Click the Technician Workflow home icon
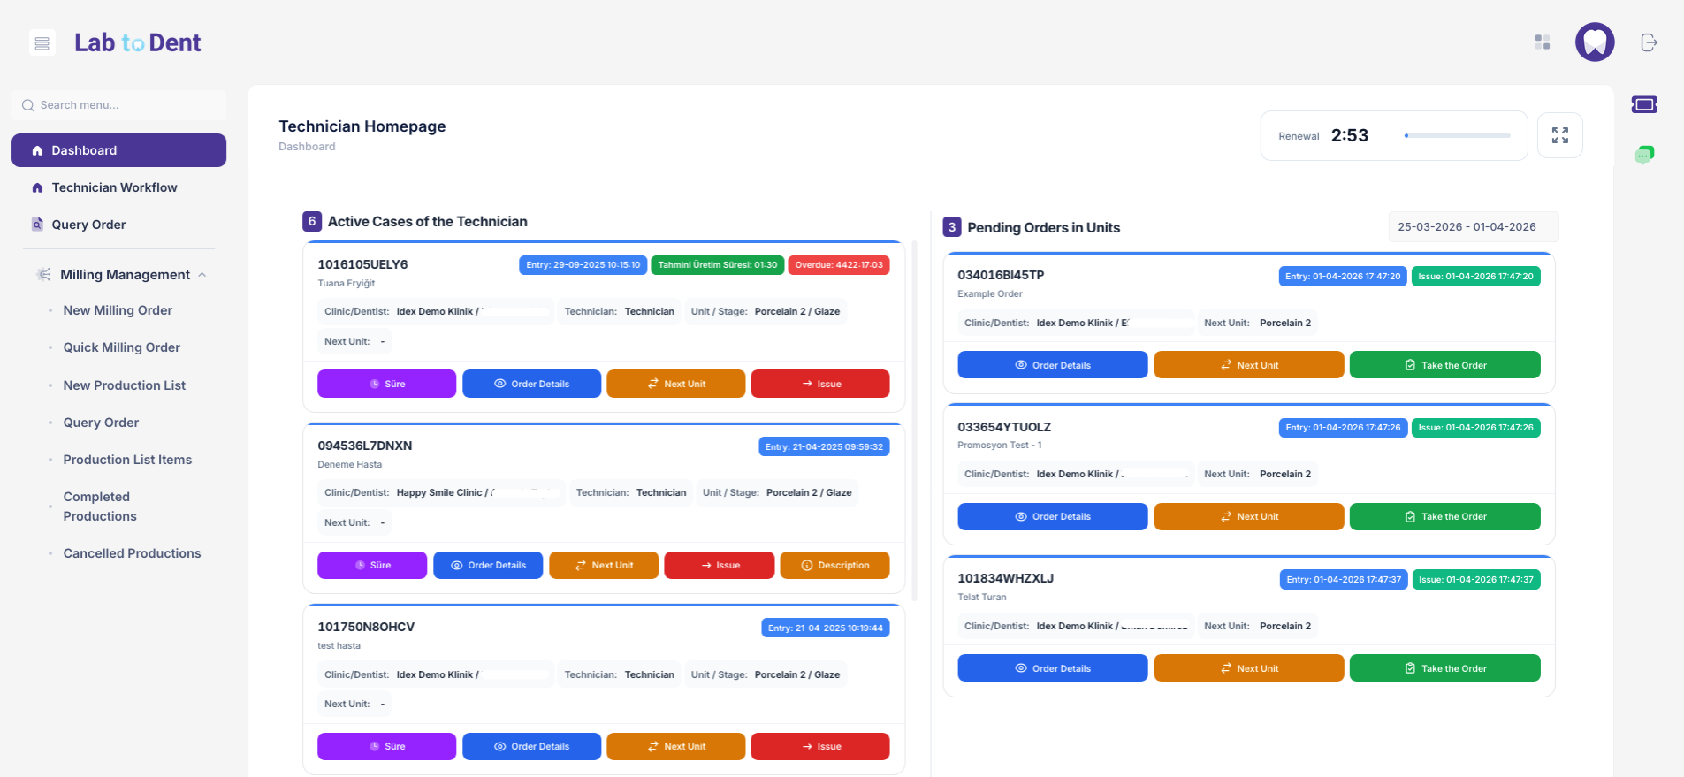Screen dimensions: 1684x777 pos(37,187)
